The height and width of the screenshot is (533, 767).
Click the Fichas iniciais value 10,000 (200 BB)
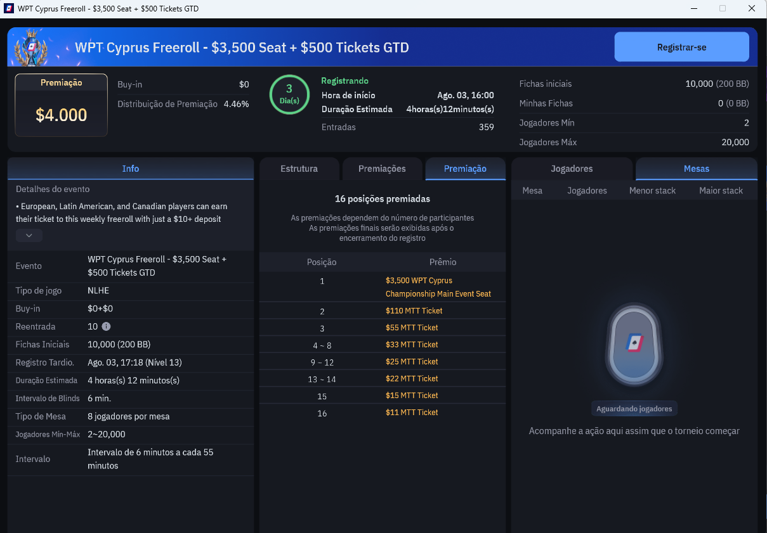pos(717,84)
